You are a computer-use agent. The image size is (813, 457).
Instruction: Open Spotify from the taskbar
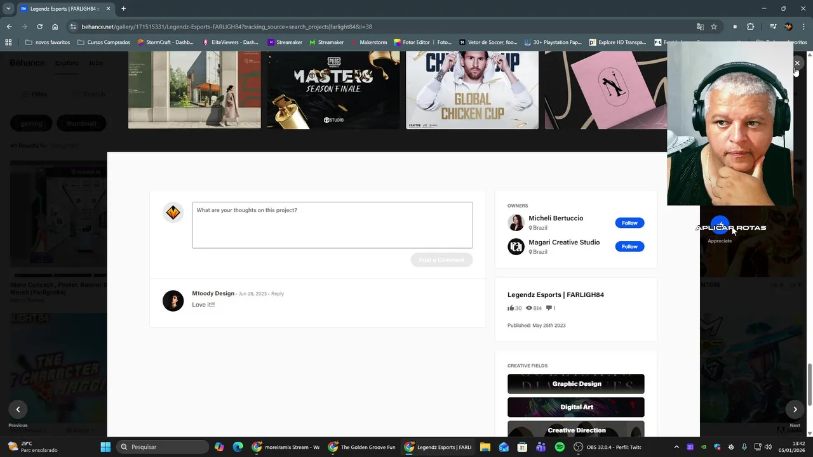pos(560,447)
